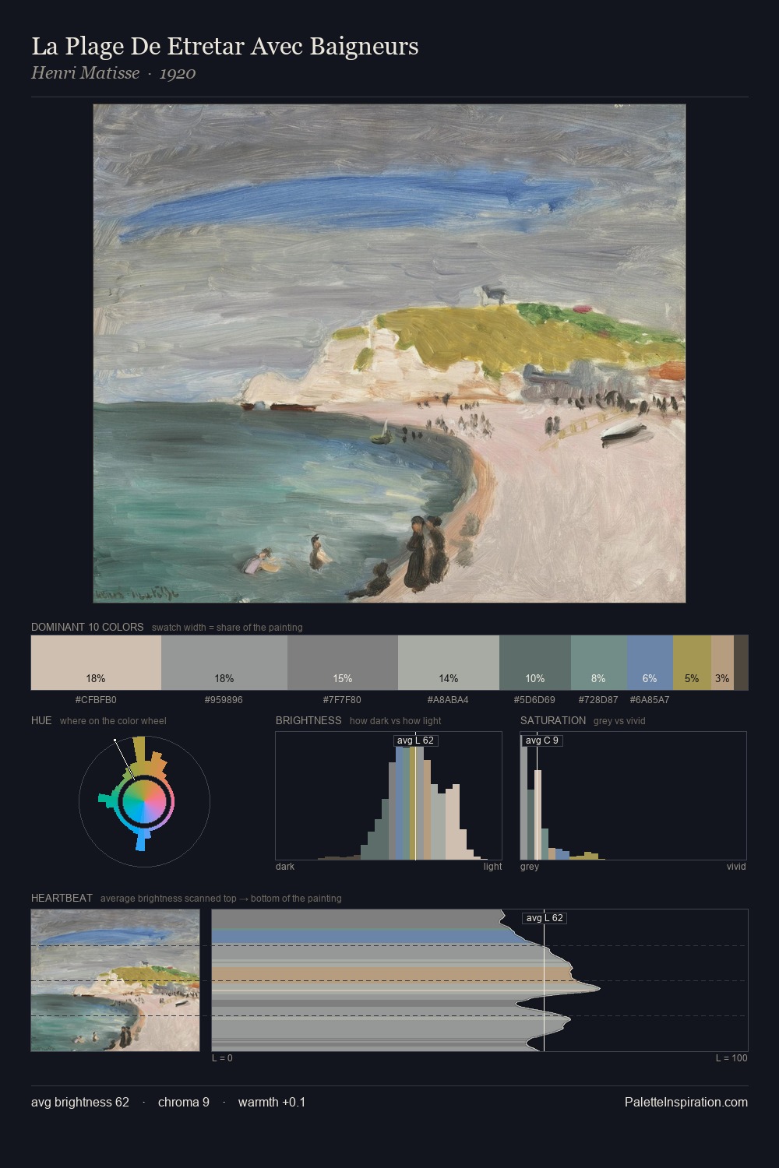Open the main painting image
This screenshot has width=779, height=1168.
coord(389,354)
